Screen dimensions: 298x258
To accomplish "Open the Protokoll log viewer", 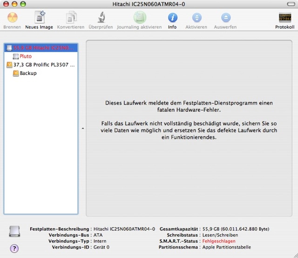I will 285,18.
